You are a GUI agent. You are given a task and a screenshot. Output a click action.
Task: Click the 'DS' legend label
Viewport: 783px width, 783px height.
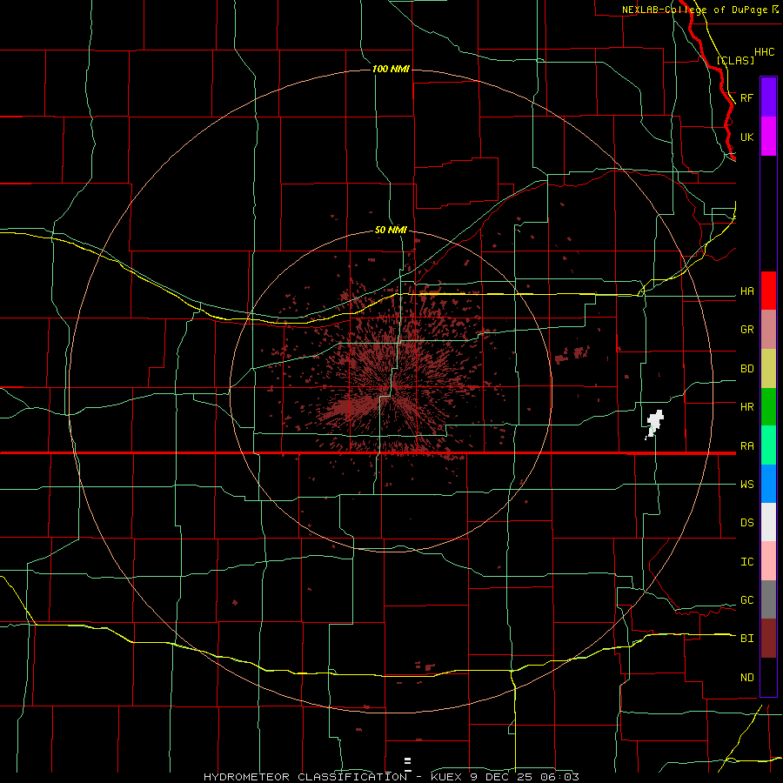(x=747, y=523)
